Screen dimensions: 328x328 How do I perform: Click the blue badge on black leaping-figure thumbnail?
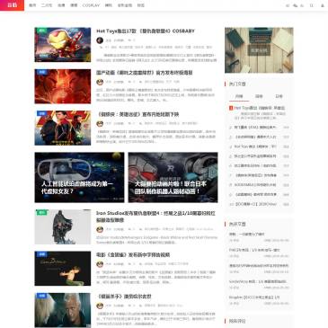coord(42,254)
